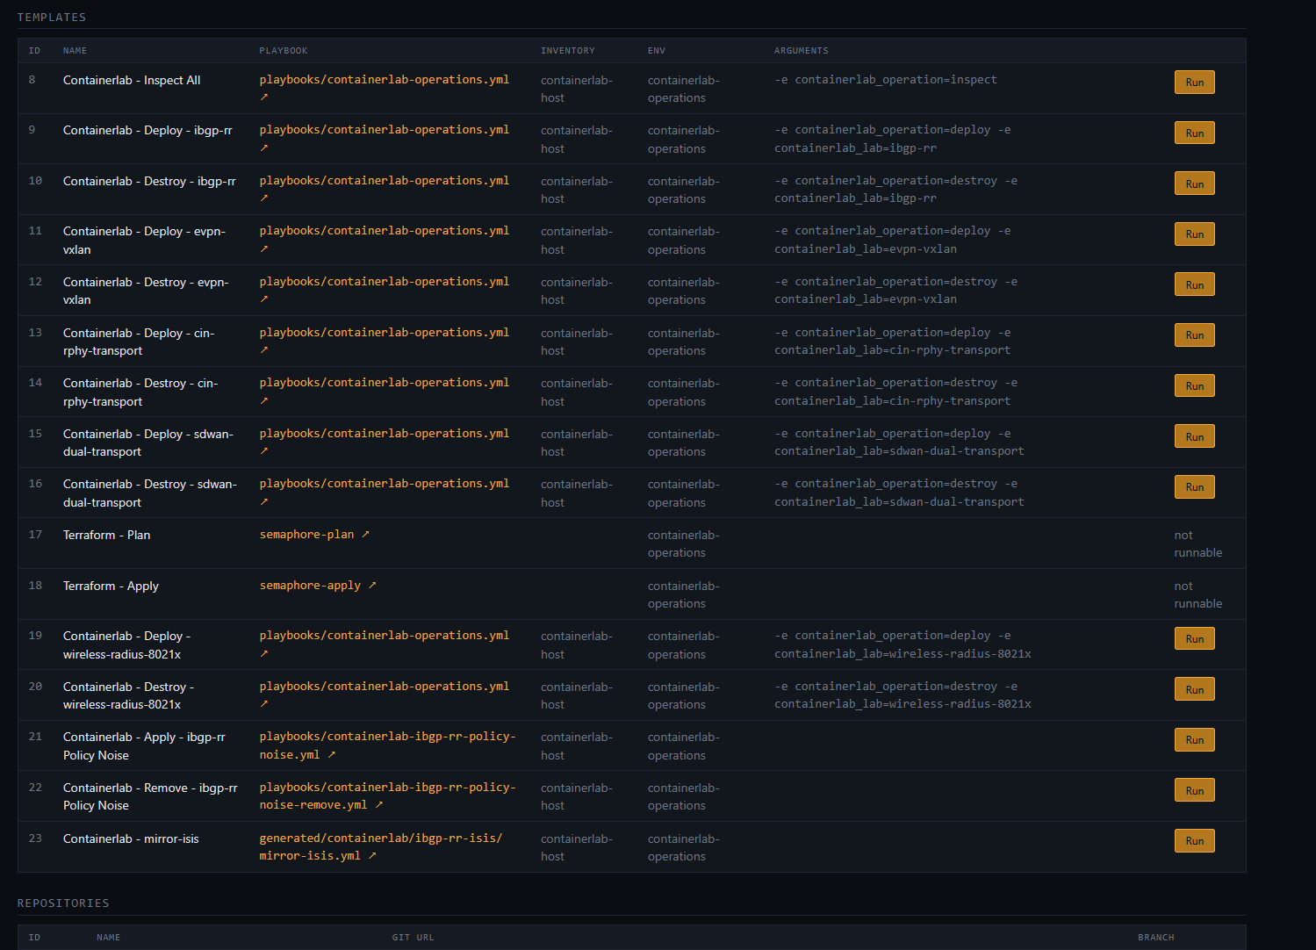Image resolution: width=1316 pixels, height=950 pixels.
Task: Select the 'Containerlab - Inspect All' name
Action: point(132,80)
